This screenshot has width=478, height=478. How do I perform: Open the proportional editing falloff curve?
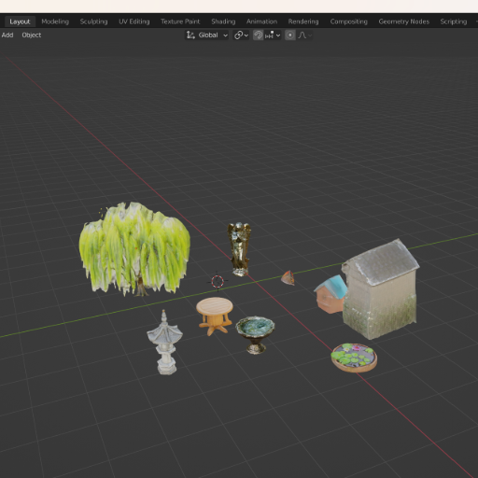pyautogui.click(x=304, y=35)
